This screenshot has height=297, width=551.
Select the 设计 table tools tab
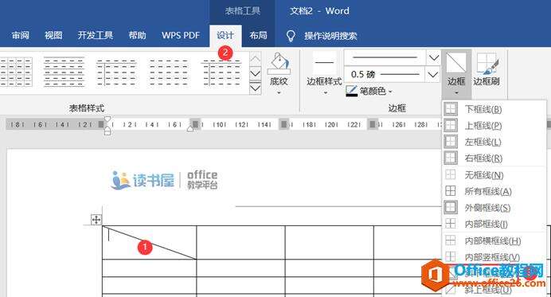click(225, 36)
